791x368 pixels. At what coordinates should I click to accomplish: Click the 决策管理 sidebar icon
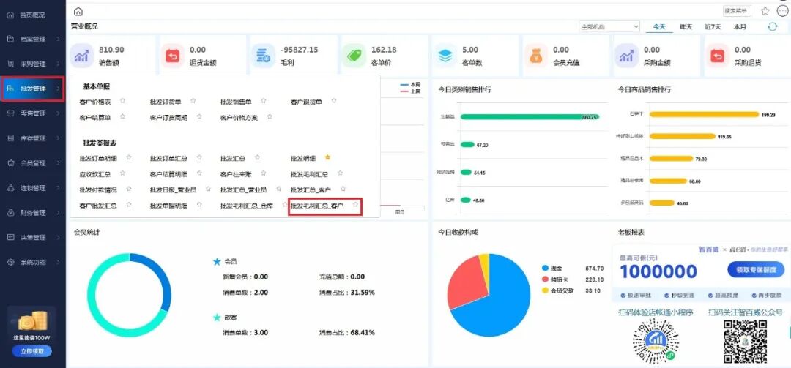click(10, 238)
